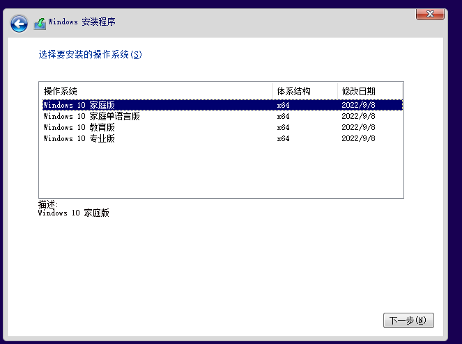Screen dimensions: 462x344
Task: Click the heading 选择要安装的操作系统(S)
Action: click(90, 54)
